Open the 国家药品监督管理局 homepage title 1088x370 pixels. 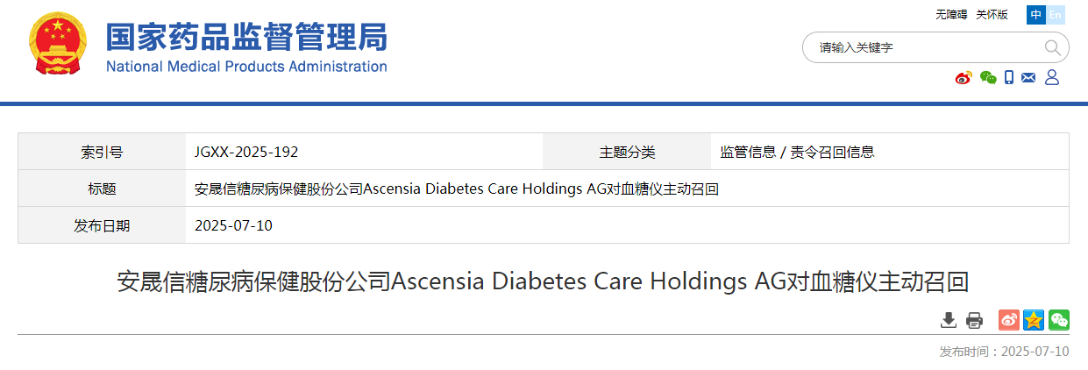pos(246,37)
